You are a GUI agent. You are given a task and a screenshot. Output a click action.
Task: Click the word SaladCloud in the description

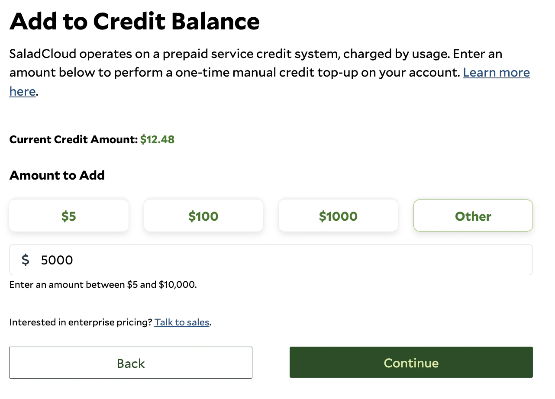43,54
